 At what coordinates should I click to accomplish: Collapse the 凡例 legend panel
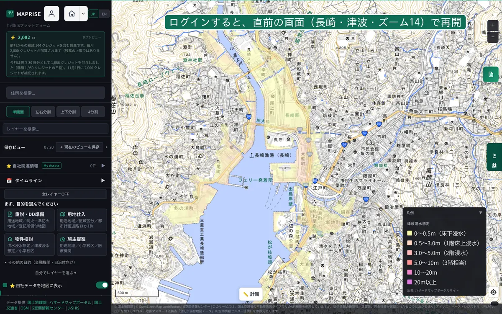(x=480, y=213)
